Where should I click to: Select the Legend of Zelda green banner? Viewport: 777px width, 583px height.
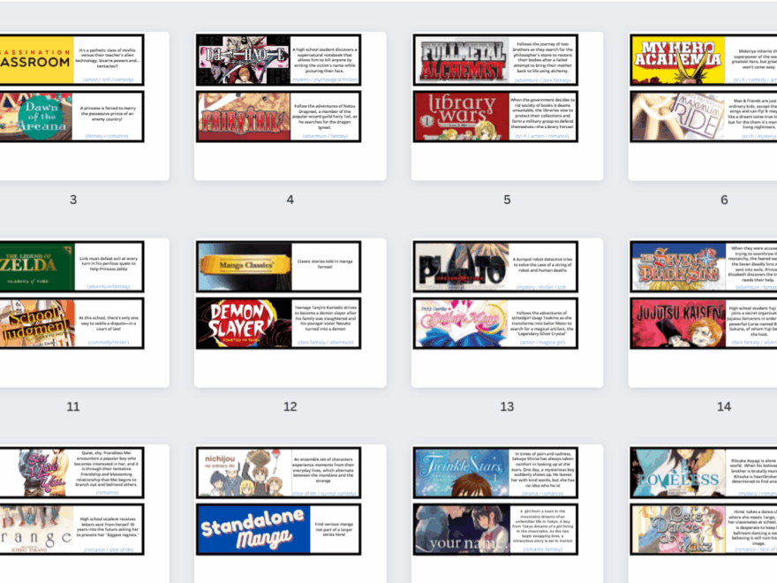35,267
